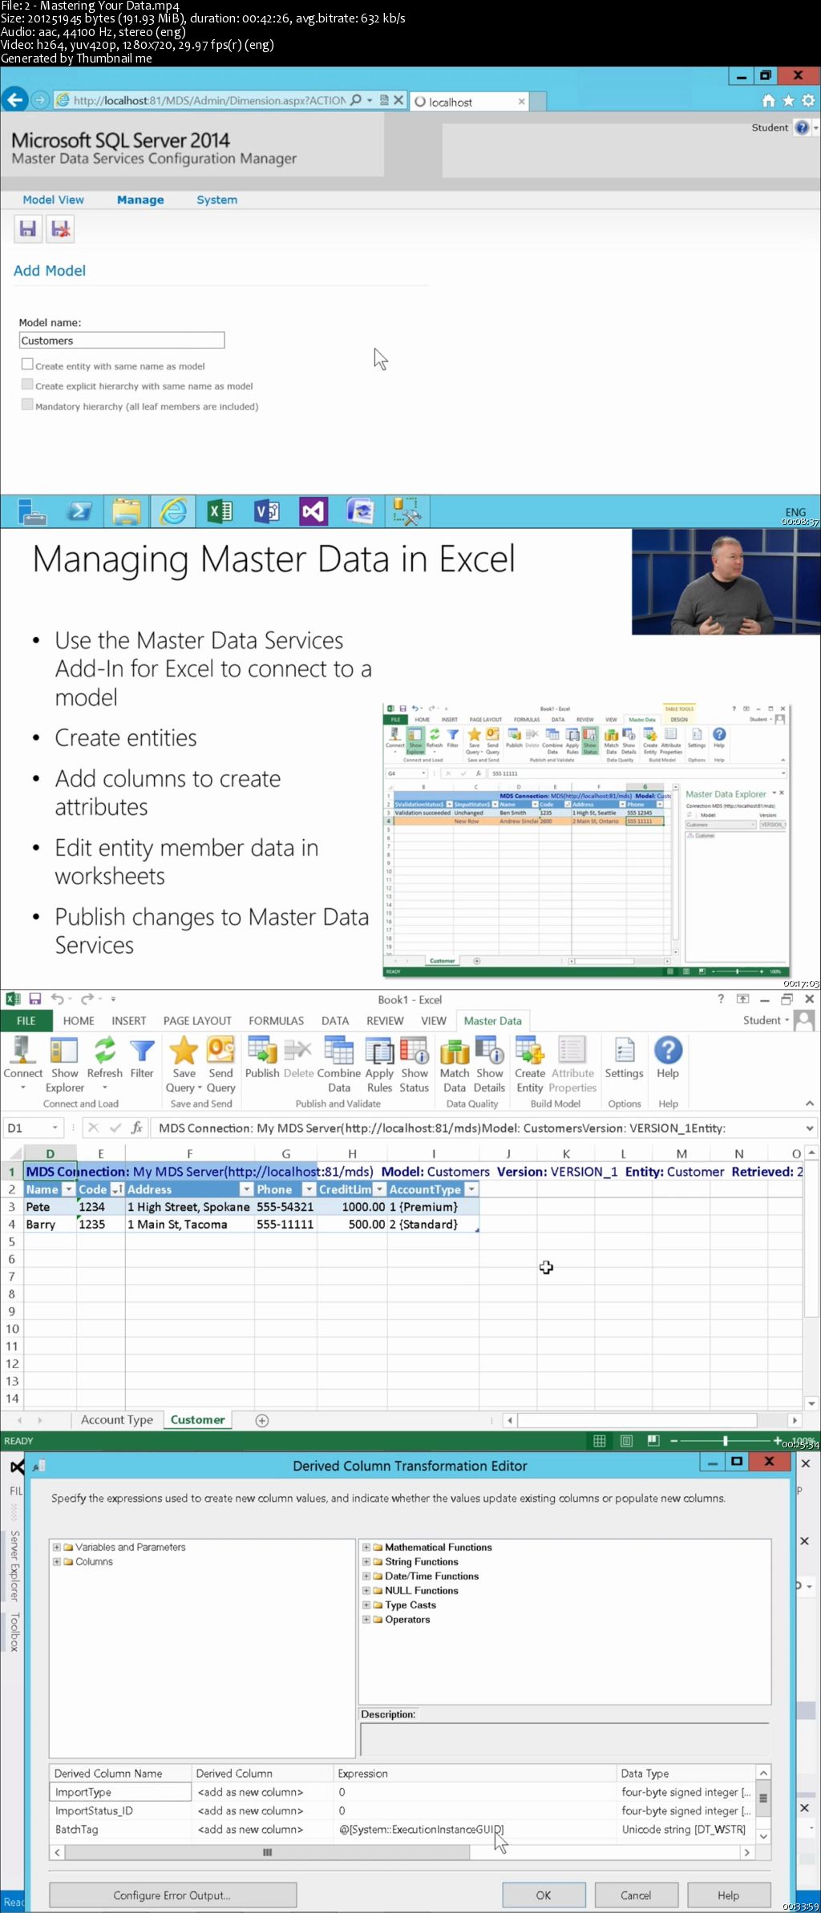This screenshot has width=821, height=1913.
Task: Open Excel from the taskbar
Action: pos(220,511)
